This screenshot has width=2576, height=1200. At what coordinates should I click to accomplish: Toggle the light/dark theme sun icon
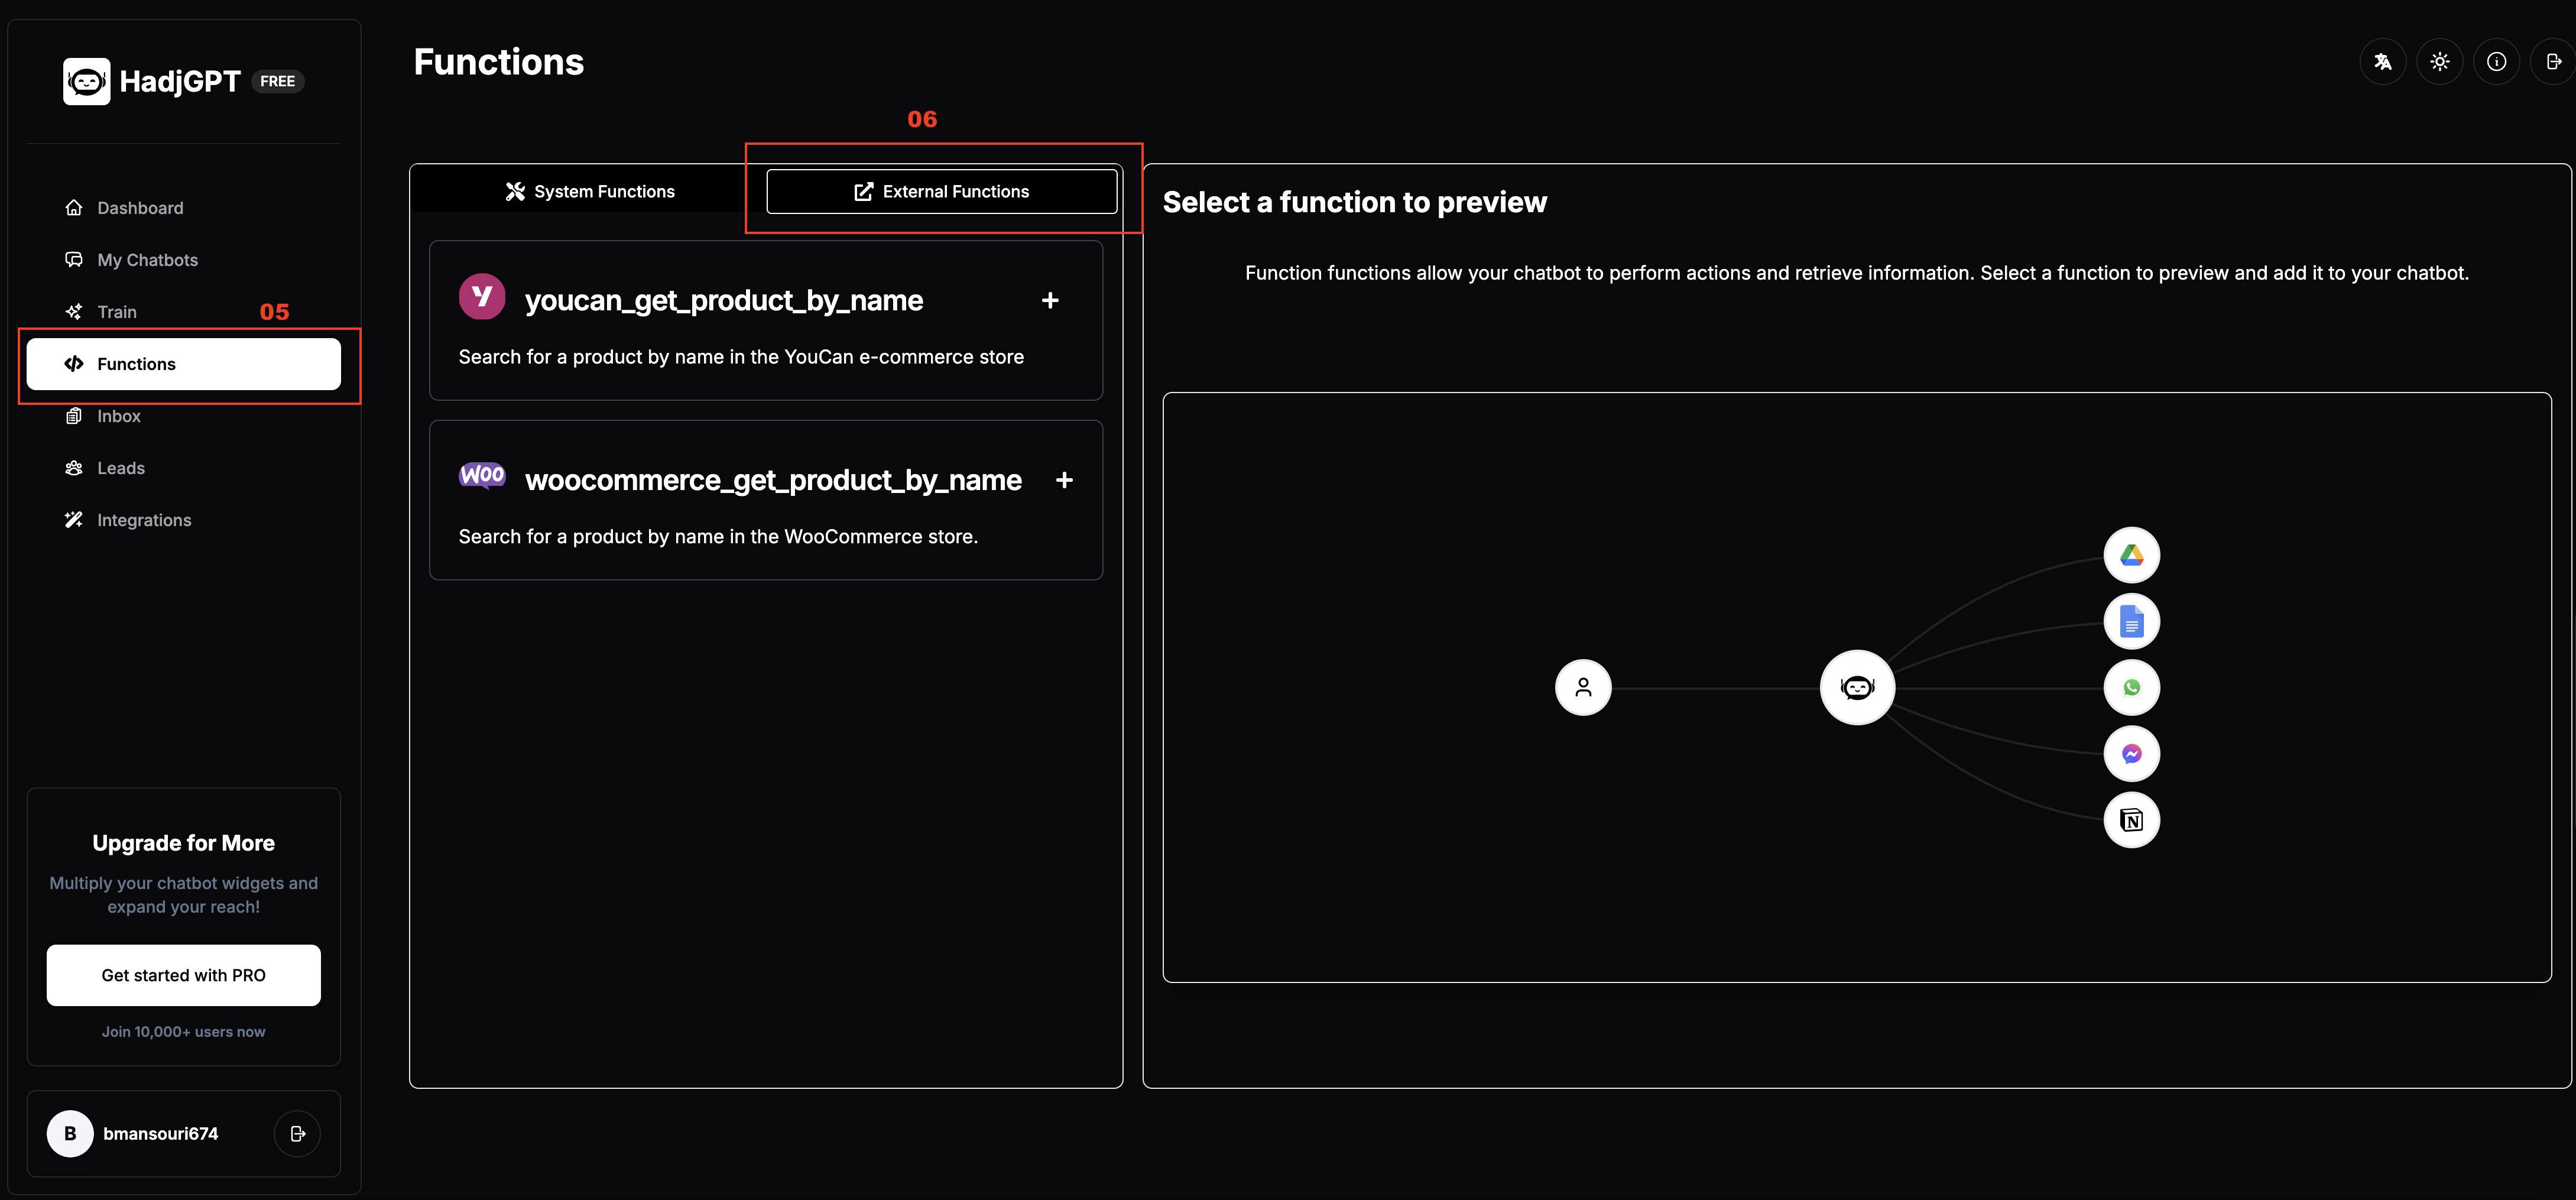tap(2439, 62)
